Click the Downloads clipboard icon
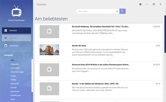The height and width of the screenshot is (102, 166). (6, 46)
